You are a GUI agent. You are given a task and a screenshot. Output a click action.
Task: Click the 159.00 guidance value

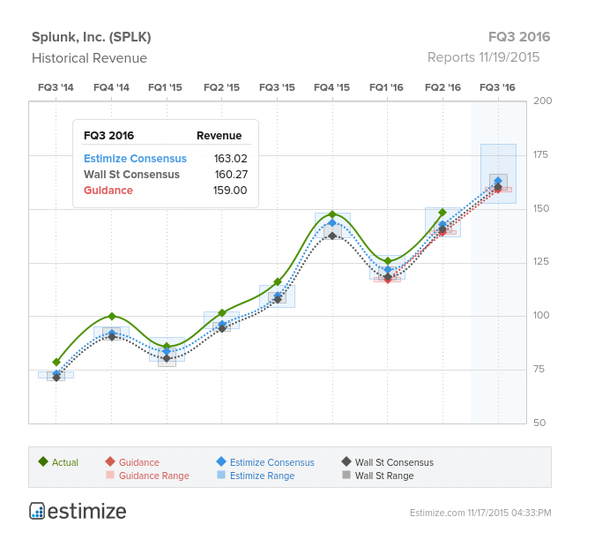[x=230, y=191]
